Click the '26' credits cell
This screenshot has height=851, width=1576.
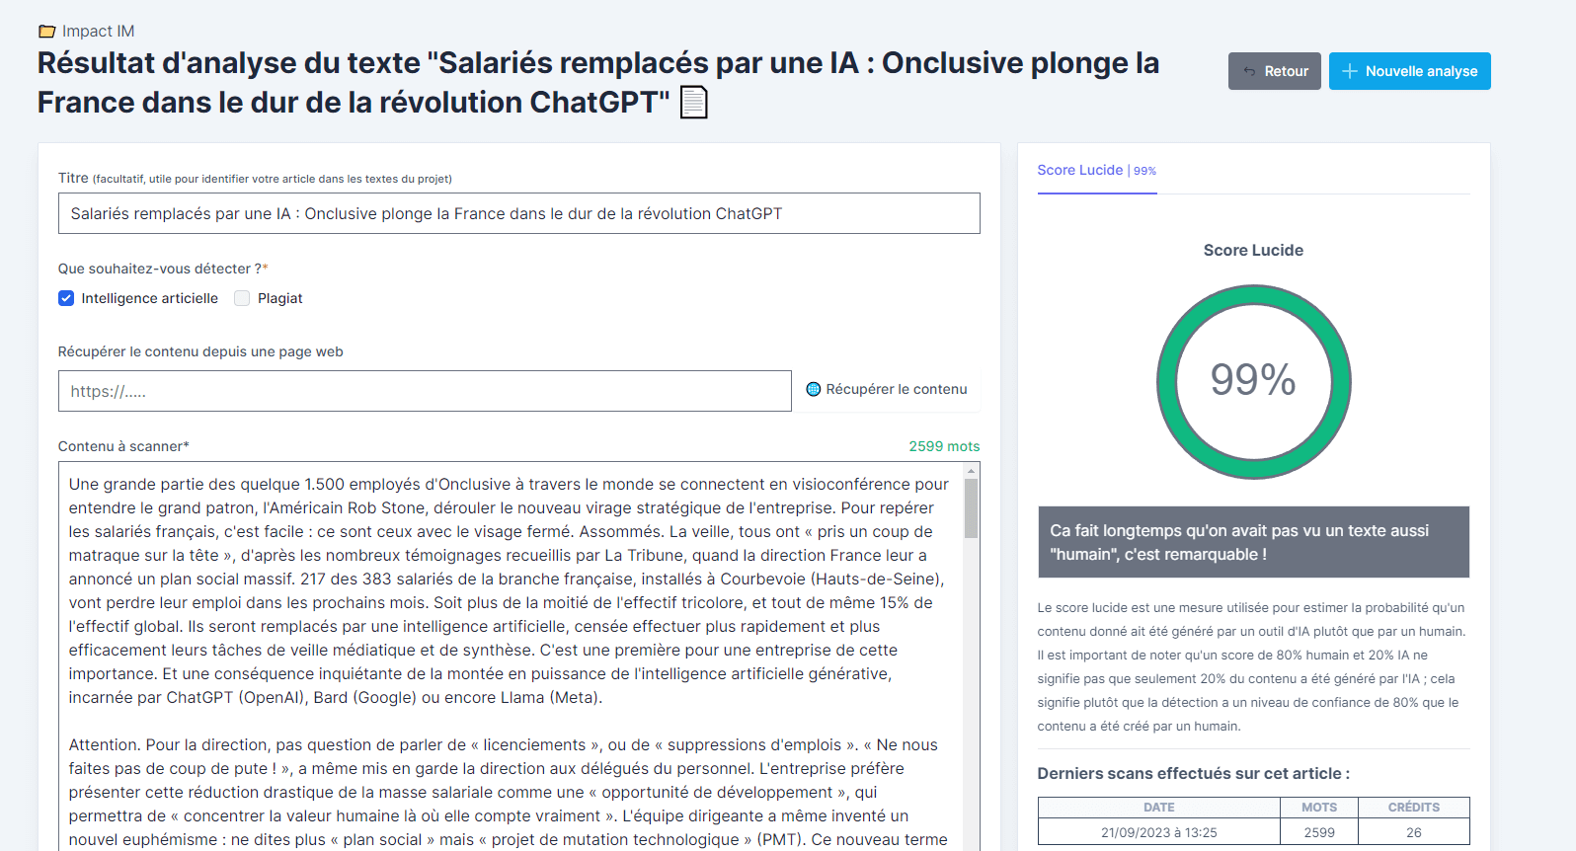(x=1414, y=832)
